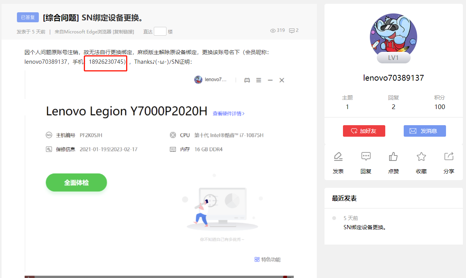Screen dimensions: 466x278
Task: Click the green 全面体检 button
Action: click(76, 182)
